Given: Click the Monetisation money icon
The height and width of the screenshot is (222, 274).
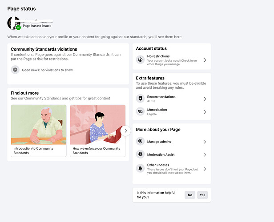Looking at the screenshot, I should [x=141, y=111].
